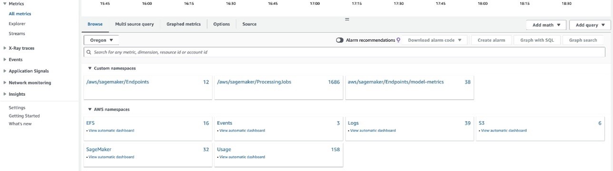613x171 pixels.
Task: Collapse the Metrics sidebar section
Action: pos(5,4)
